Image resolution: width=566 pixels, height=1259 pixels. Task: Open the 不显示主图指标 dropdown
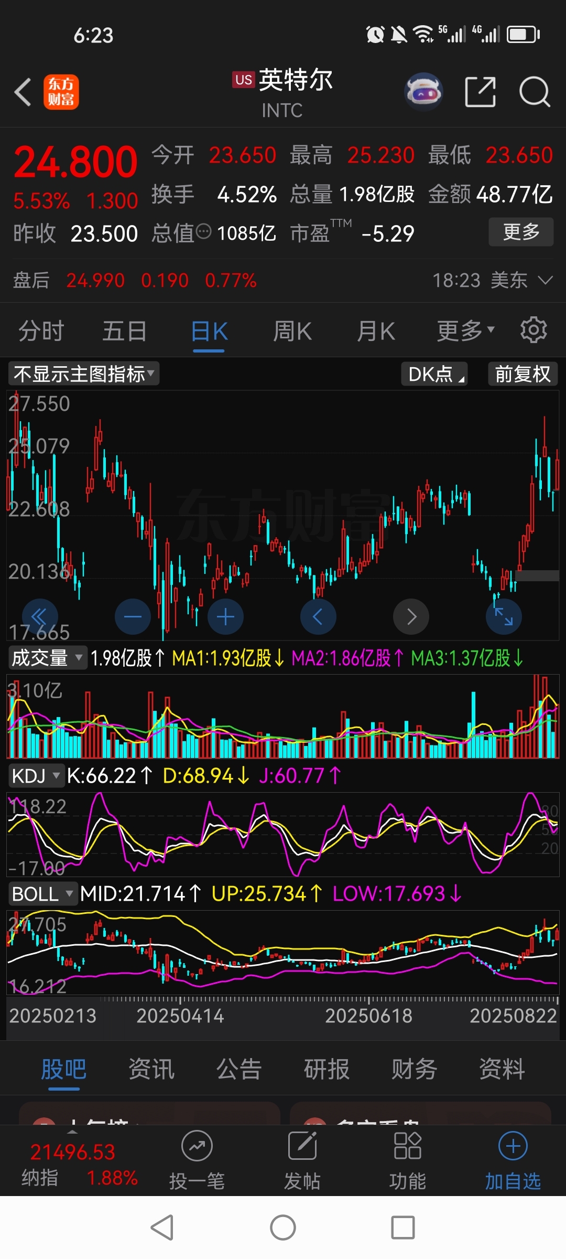coord(84,374)
